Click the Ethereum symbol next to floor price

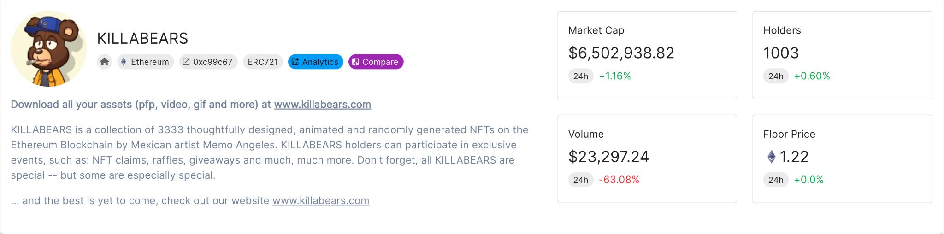click(771, 157)
